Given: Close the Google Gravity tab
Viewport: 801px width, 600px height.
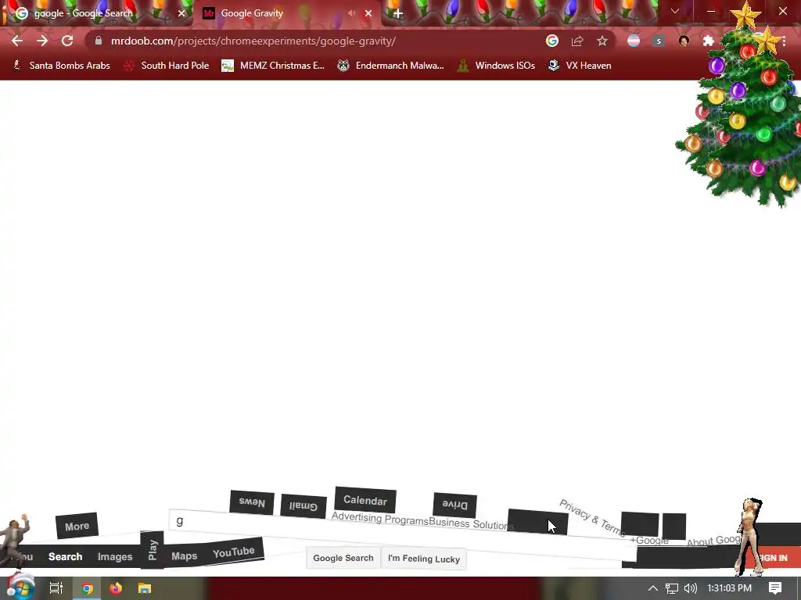Looking at the screenshot, I should click(368, 13).
